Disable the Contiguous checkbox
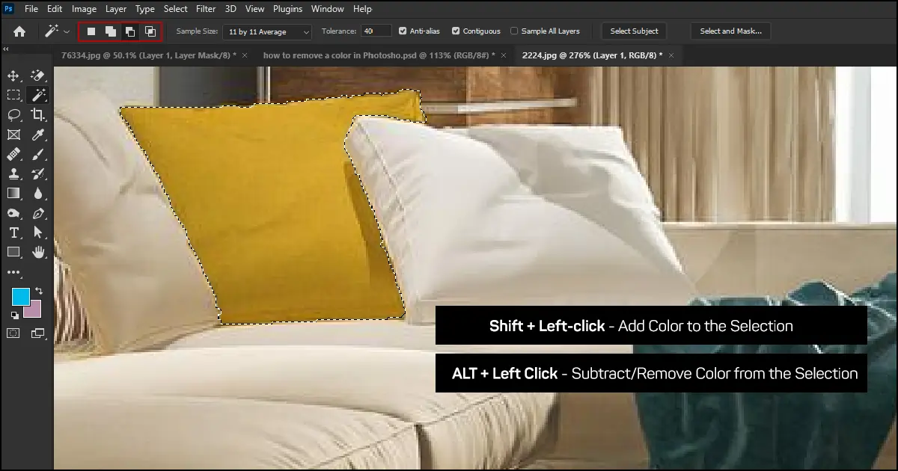This screenshot has width=898, height=471. (456, 31)
